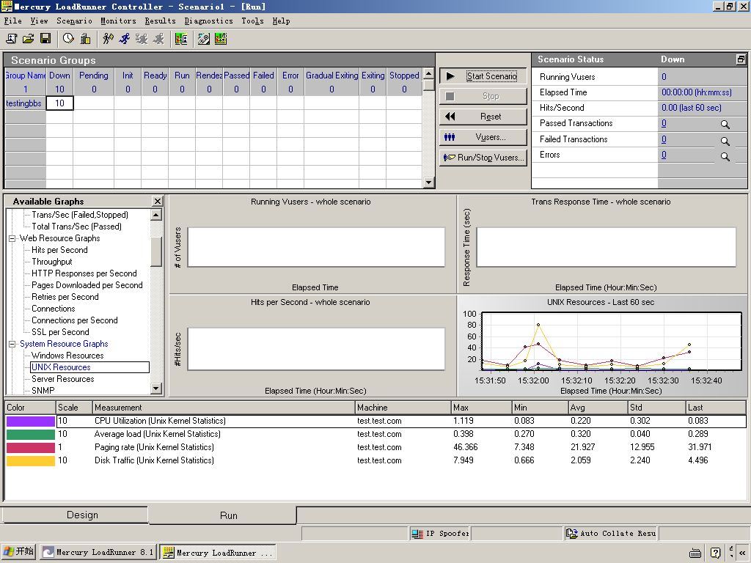This screenshot has width=751, height=563.
Task: Open the Diagnostics menu
Action: coord(208,21)
